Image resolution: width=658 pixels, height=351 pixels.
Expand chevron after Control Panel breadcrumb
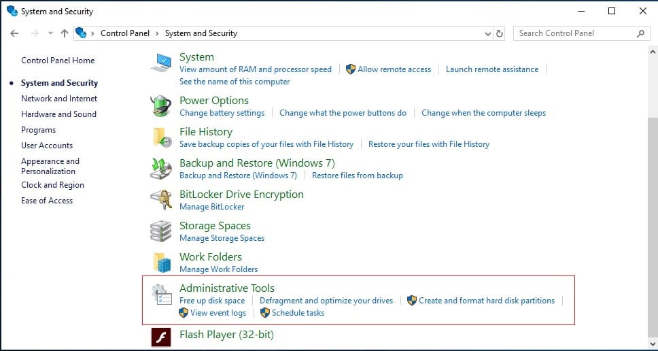coord(158,33)
